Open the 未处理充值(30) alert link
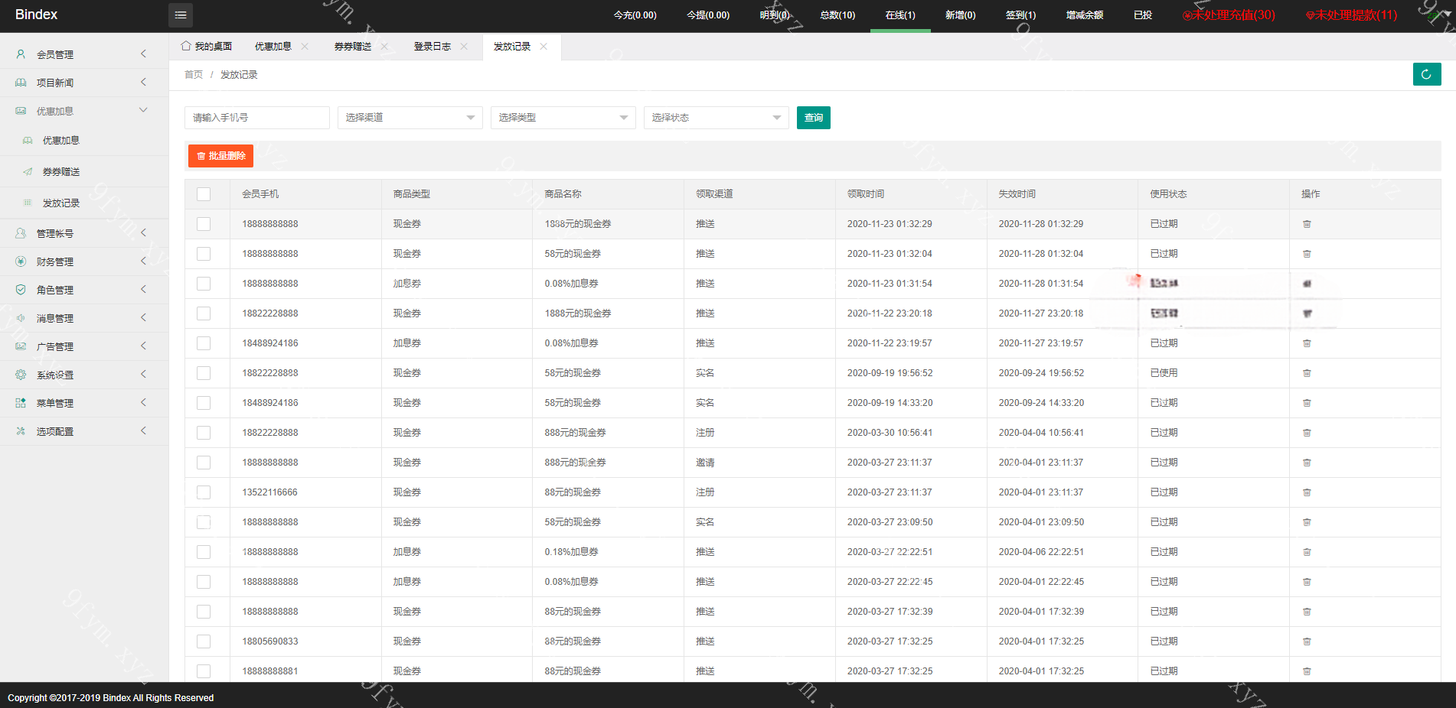This screenshot has height=708, width=1456. (1229, 15)
